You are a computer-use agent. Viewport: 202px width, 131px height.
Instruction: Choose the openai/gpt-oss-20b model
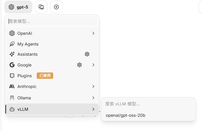point(125,115)
